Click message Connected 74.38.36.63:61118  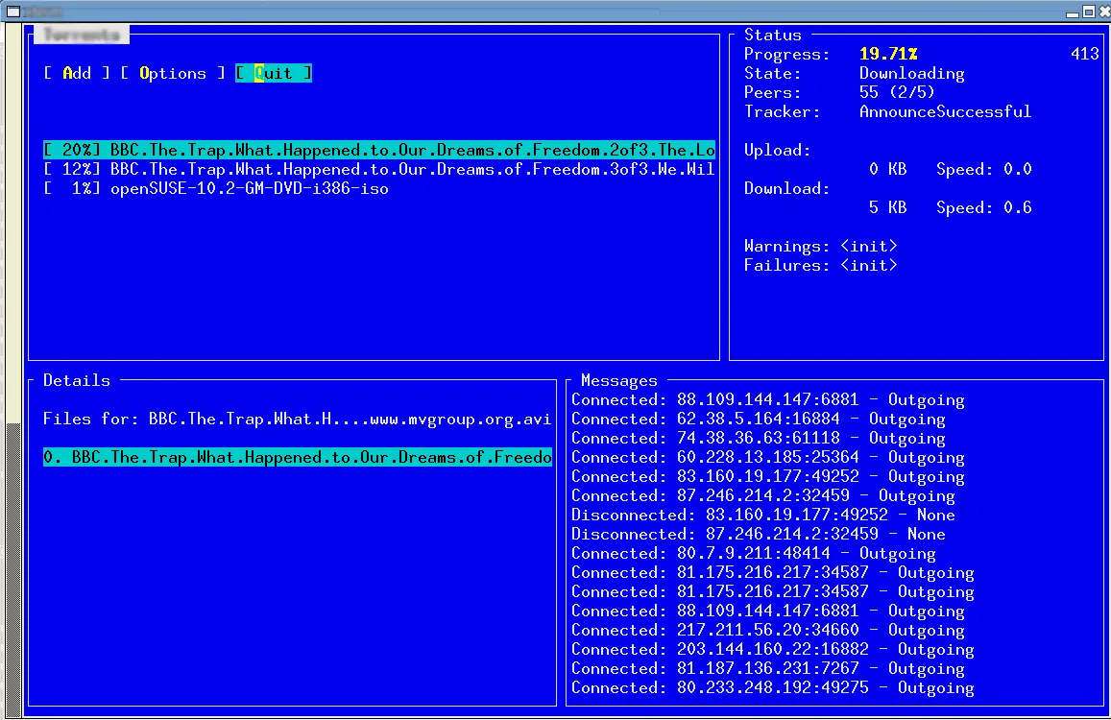[x=759, y=438]
